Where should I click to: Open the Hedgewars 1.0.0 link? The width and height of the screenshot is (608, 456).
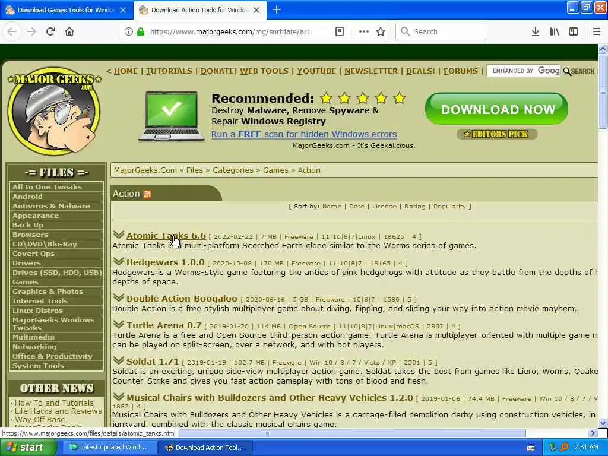165,262
